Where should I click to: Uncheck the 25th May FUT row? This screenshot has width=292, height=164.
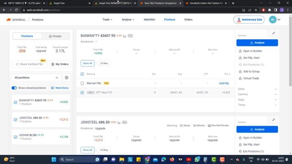click(82, 92)
